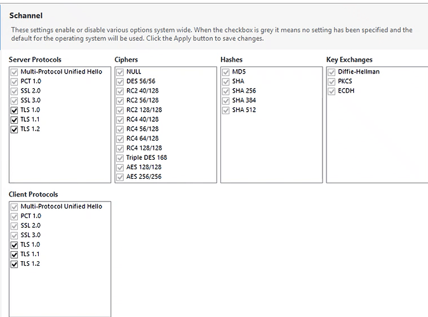Toggle PCT 1.0 in Server Protocols
The height and width of the screenshot is (317, 428).
(x=15, y=82)
